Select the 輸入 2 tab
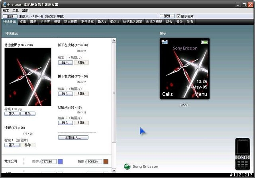255x178 pixels. click(x=115, y=22)
